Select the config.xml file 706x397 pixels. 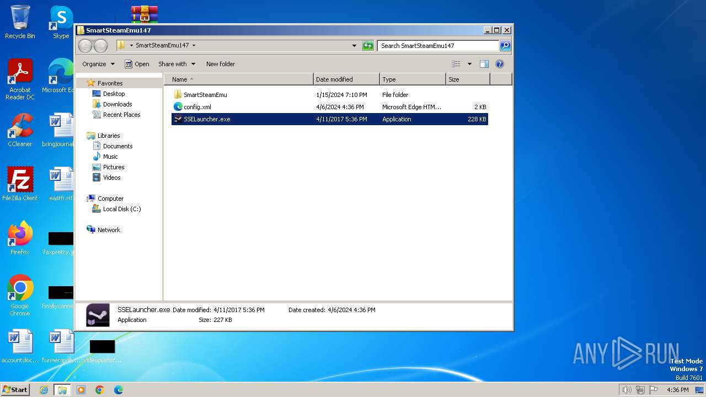(330, 107)
